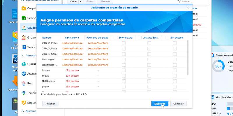The width and height of the screenshot is (233, 116).
Task: Check read-only box for Descargas row
Action: (123, 59)
